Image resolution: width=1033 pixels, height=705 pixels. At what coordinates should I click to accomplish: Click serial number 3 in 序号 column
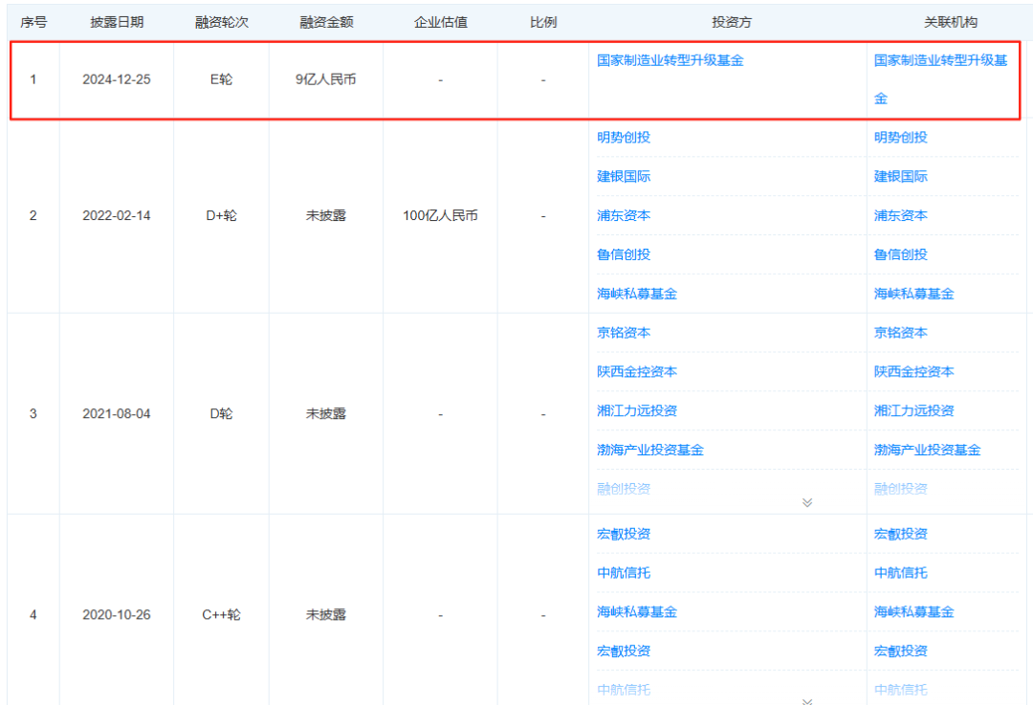(33, 414)
